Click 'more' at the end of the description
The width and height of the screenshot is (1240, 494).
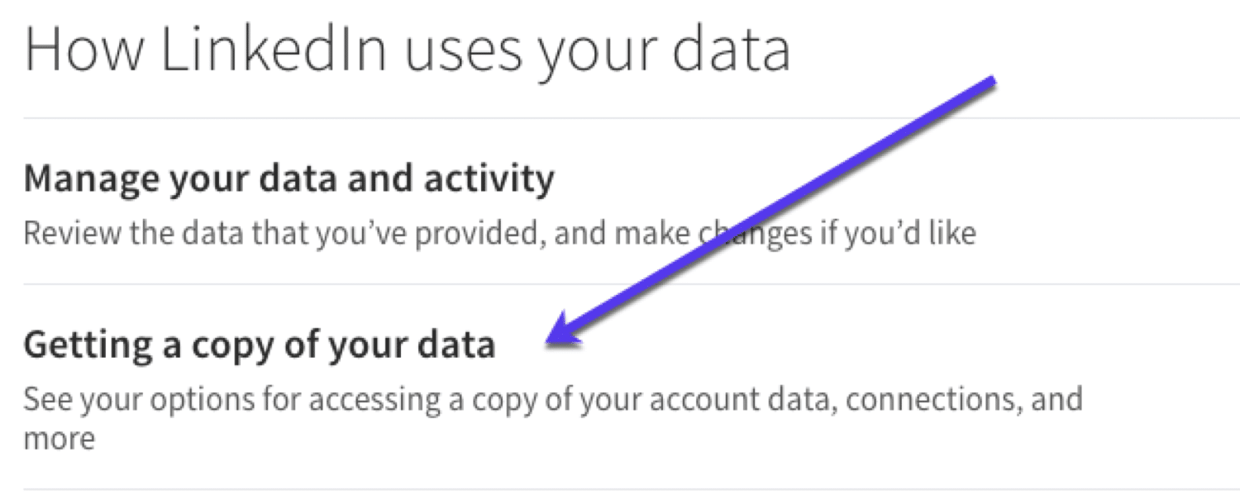click(x=58, y=438)
